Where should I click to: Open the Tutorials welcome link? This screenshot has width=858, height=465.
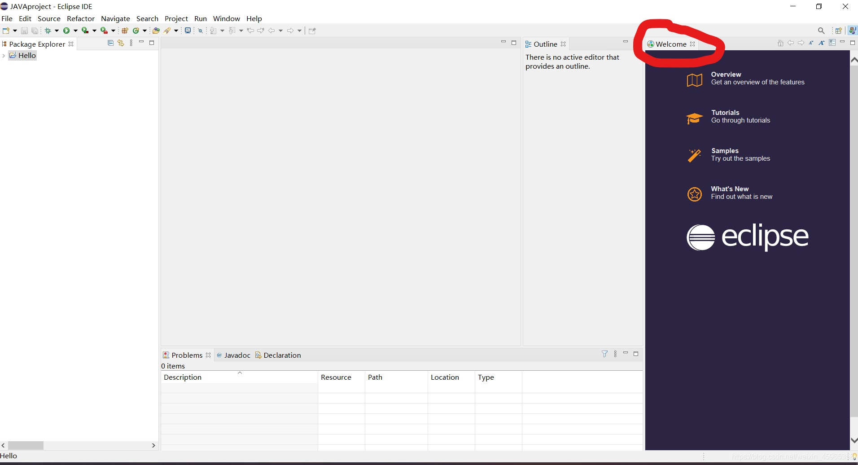(x=728, y=117)
